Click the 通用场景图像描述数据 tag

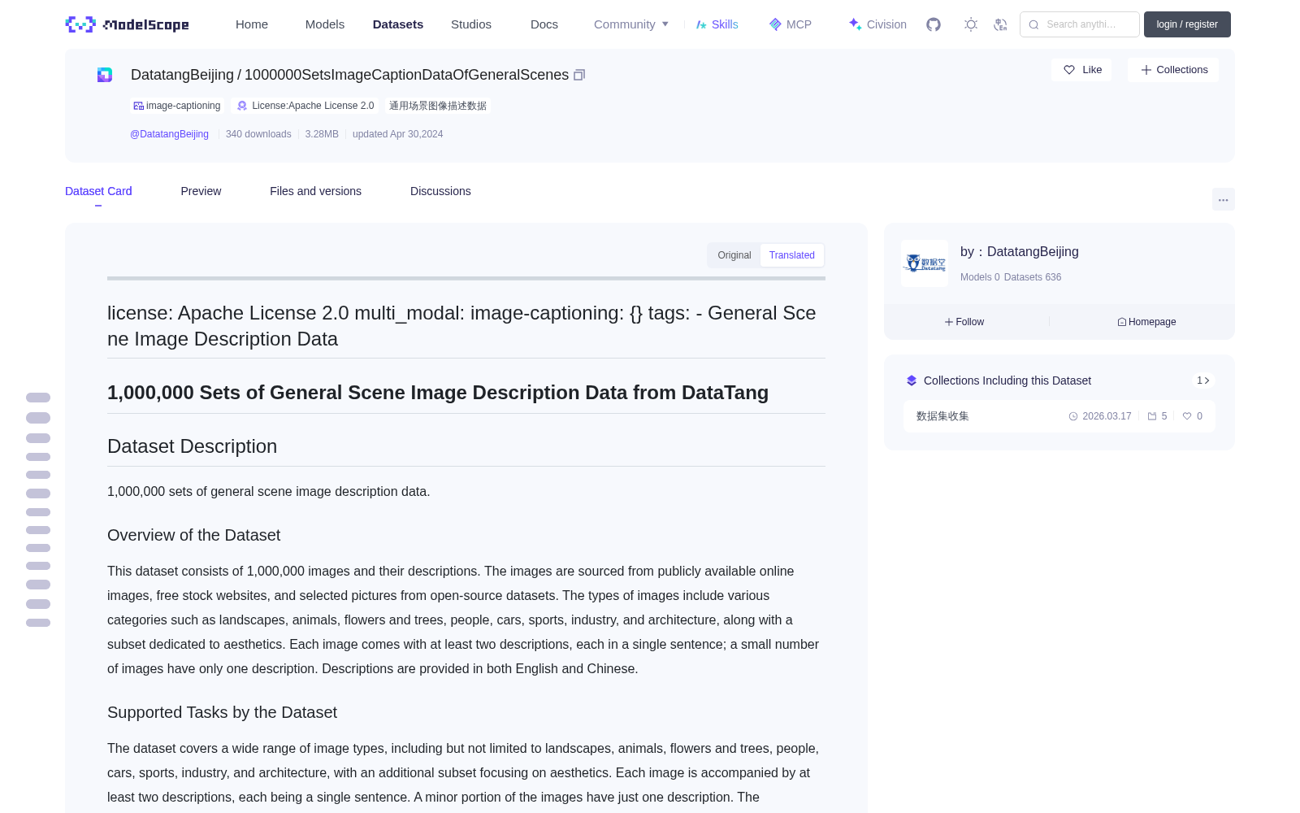coord(438,106)
